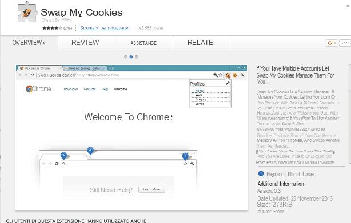Select the Work profile in the Profiles list
The width and height of the screenshot is (351, 223).
199,95
